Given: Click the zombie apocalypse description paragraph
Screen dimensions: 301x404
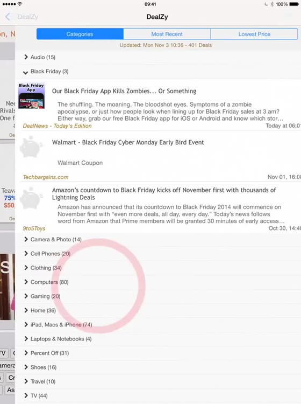Looking at the screenshot, I should (170, 112).
